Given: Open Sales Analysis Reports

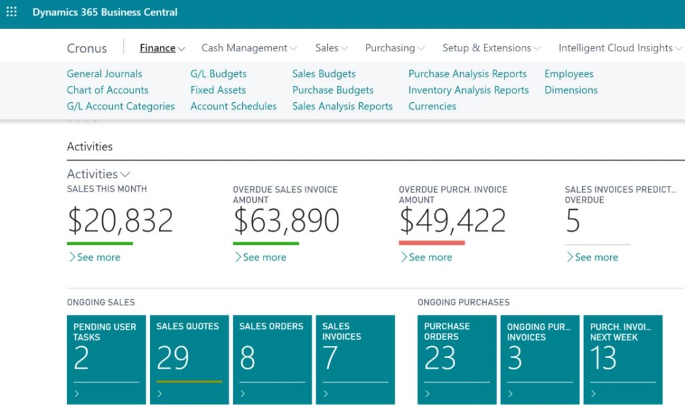Looking at the screenshot, I should pyautogui.click(x=342, y=106).
